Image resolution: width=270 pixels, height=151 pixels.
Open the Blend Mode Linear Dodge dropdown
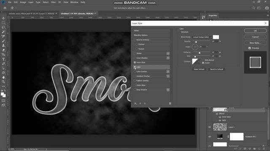pyautogui.click(x=202, y=37)
